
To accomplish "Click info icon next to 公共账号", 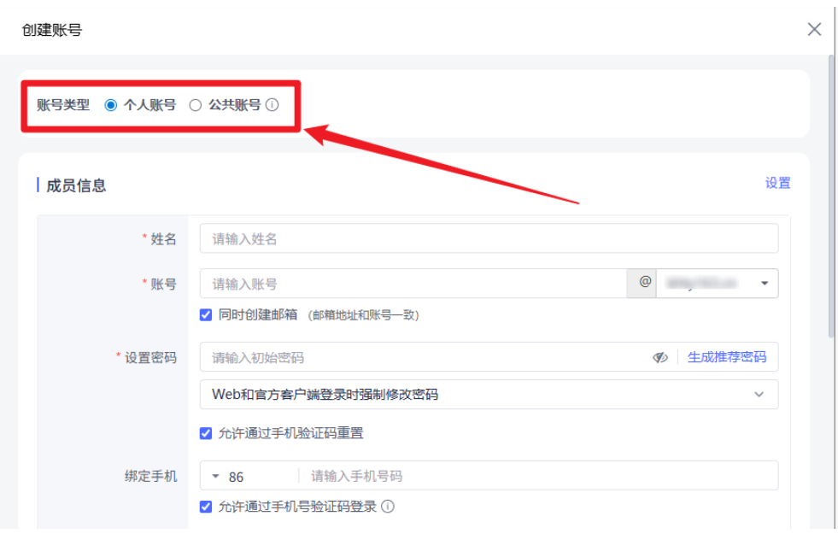I will pos(272,105).
